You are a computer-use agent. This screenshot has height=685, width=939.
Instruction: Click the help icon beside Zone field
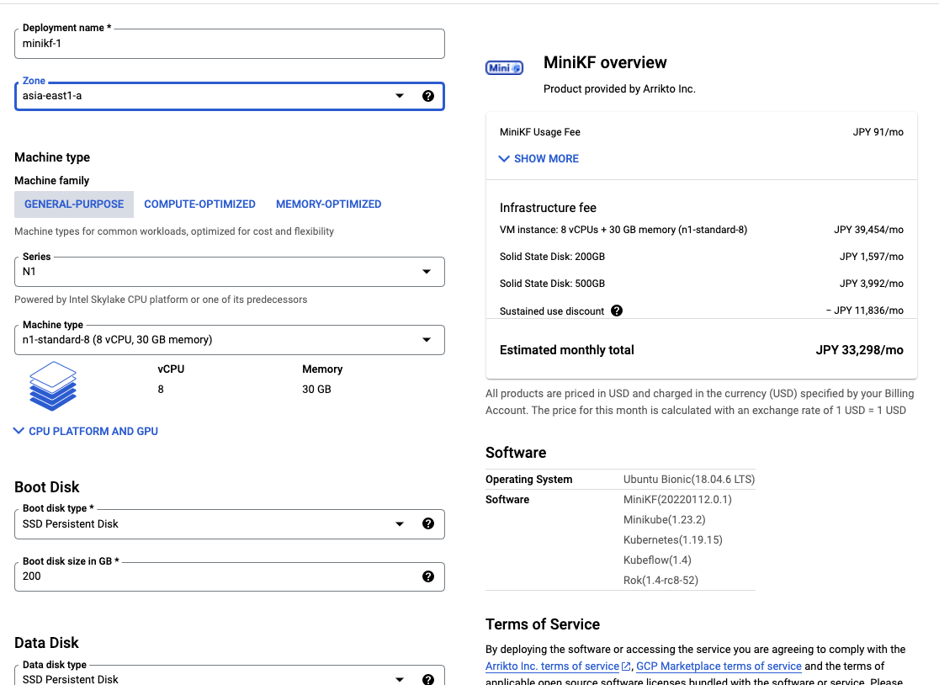(x=427, y=96)
